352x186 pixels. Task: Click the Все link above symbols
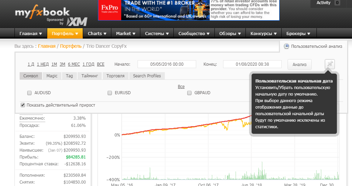pyautogui.click(x=181, y=87)
